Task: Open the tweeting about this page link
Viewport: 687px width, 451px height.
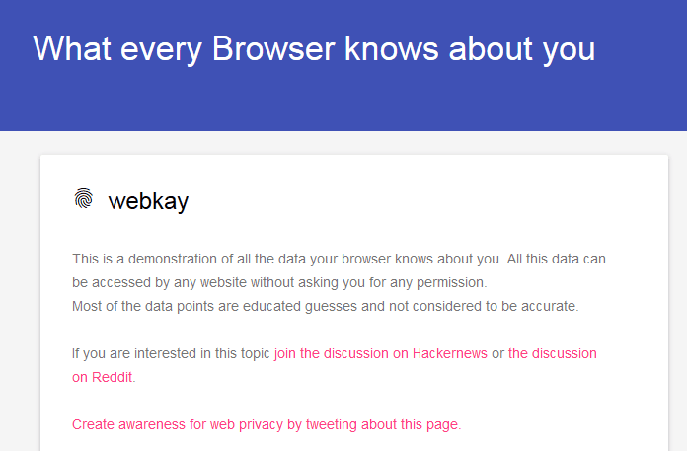Action: 267,424
